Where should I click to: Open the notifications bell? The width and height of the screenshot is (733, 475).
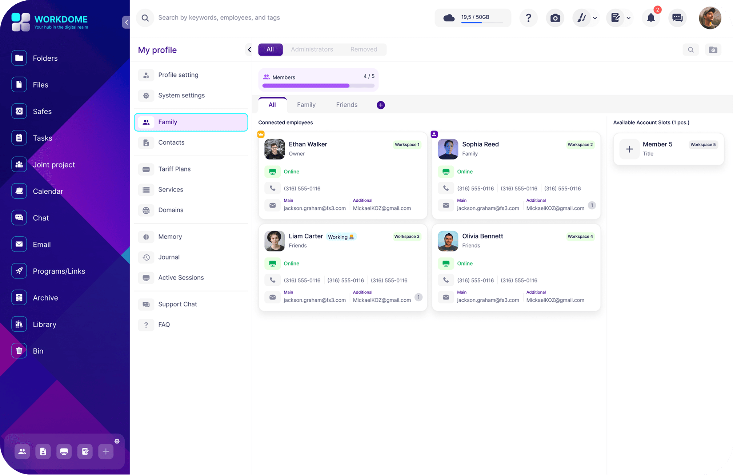(651, 18)
